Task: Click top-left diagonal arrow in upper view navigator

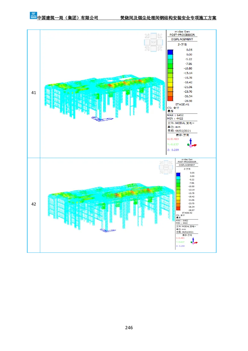Action: pyautogui.click(x=147, y=36)
